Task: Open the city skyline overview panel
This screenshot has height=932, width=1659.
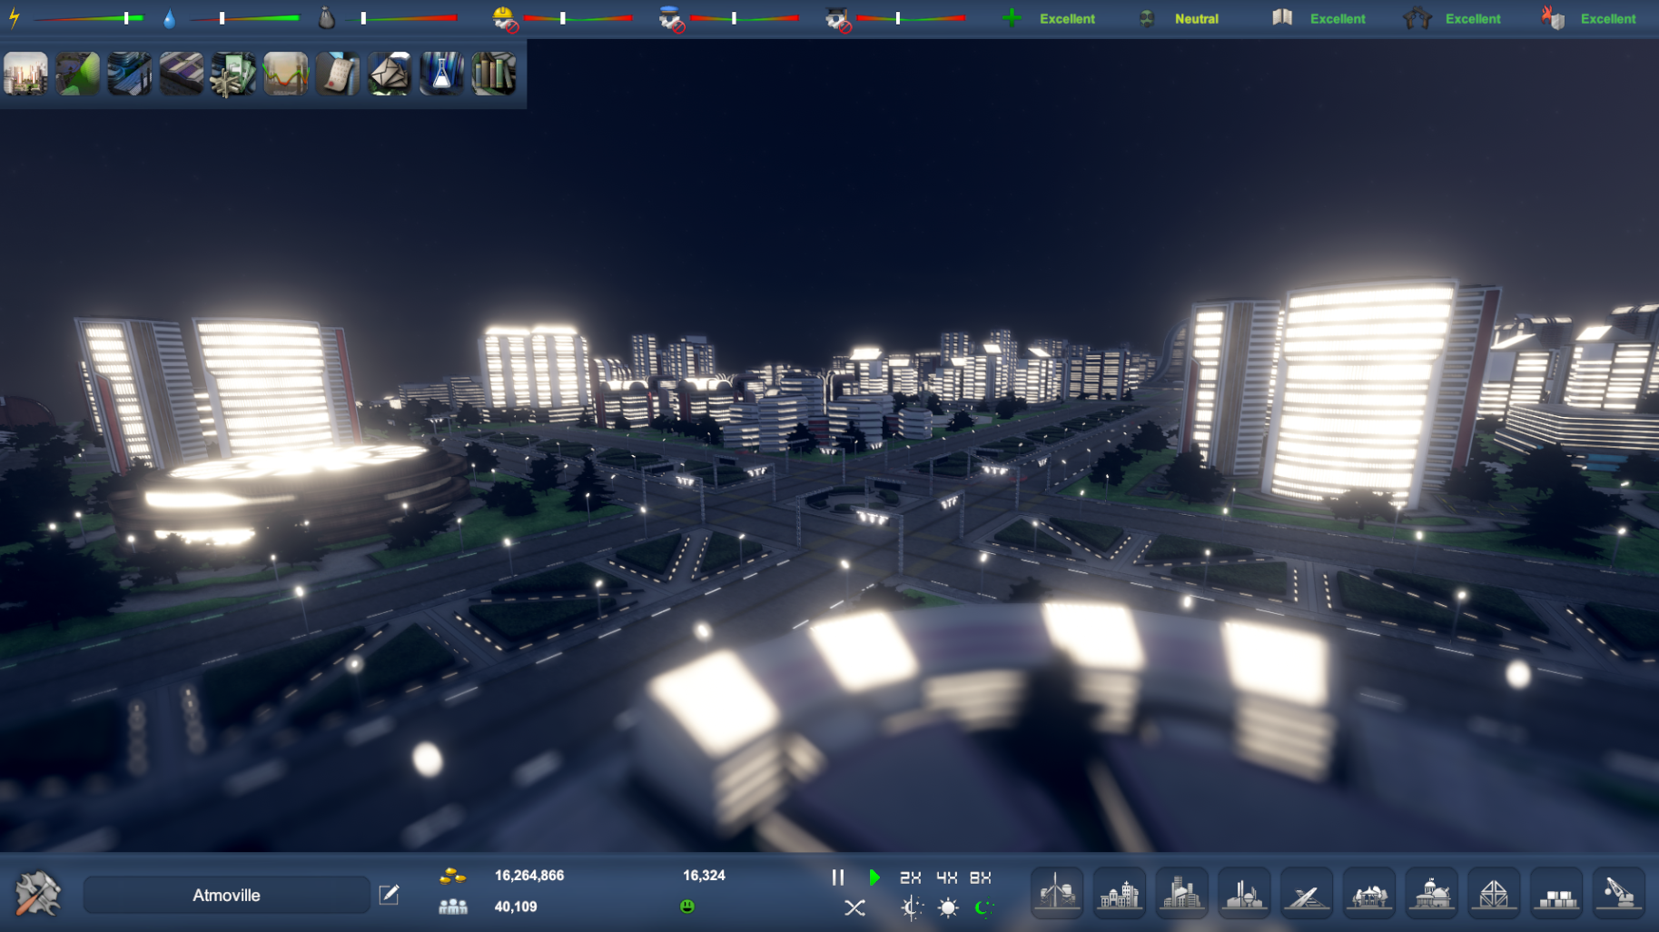Action: coord(25,74)
